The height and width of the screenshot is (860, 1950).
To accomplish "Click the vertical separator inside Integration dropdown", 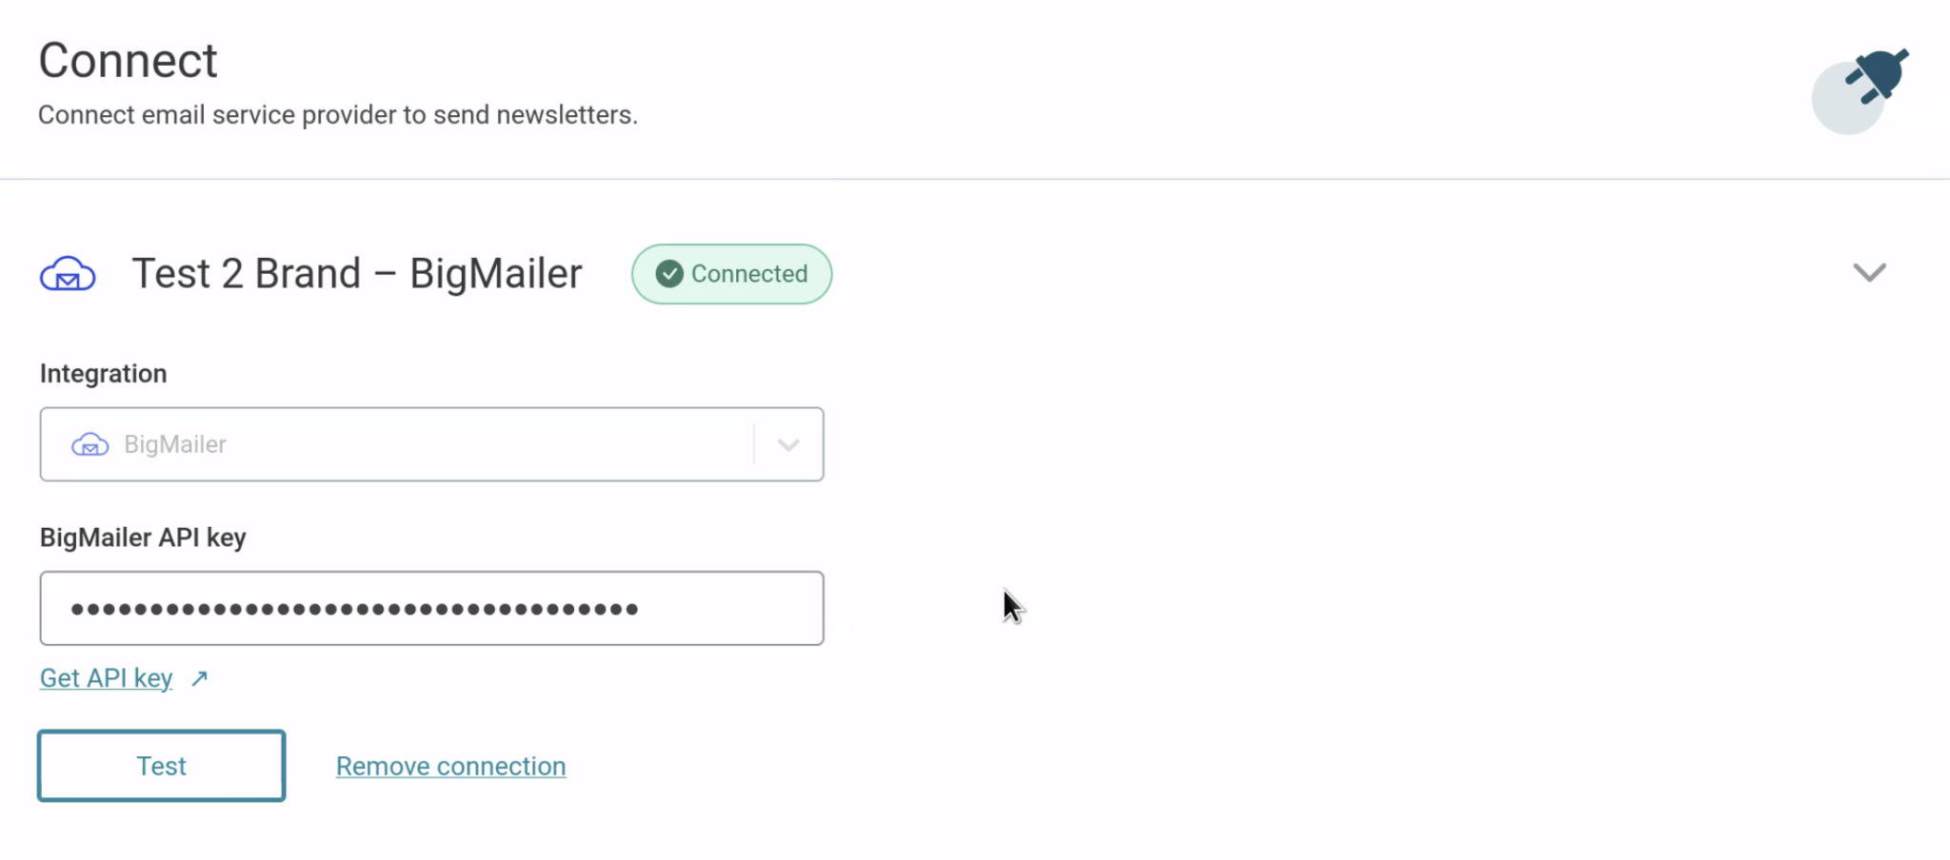I will point(754,444).
